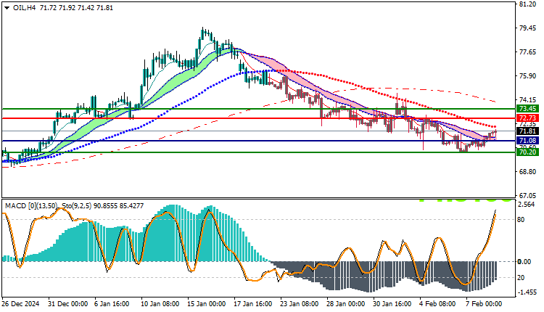Click the 2.564 indicator scale value
Image resolution: width=544 pixels, height=312 pixels.
527,205
